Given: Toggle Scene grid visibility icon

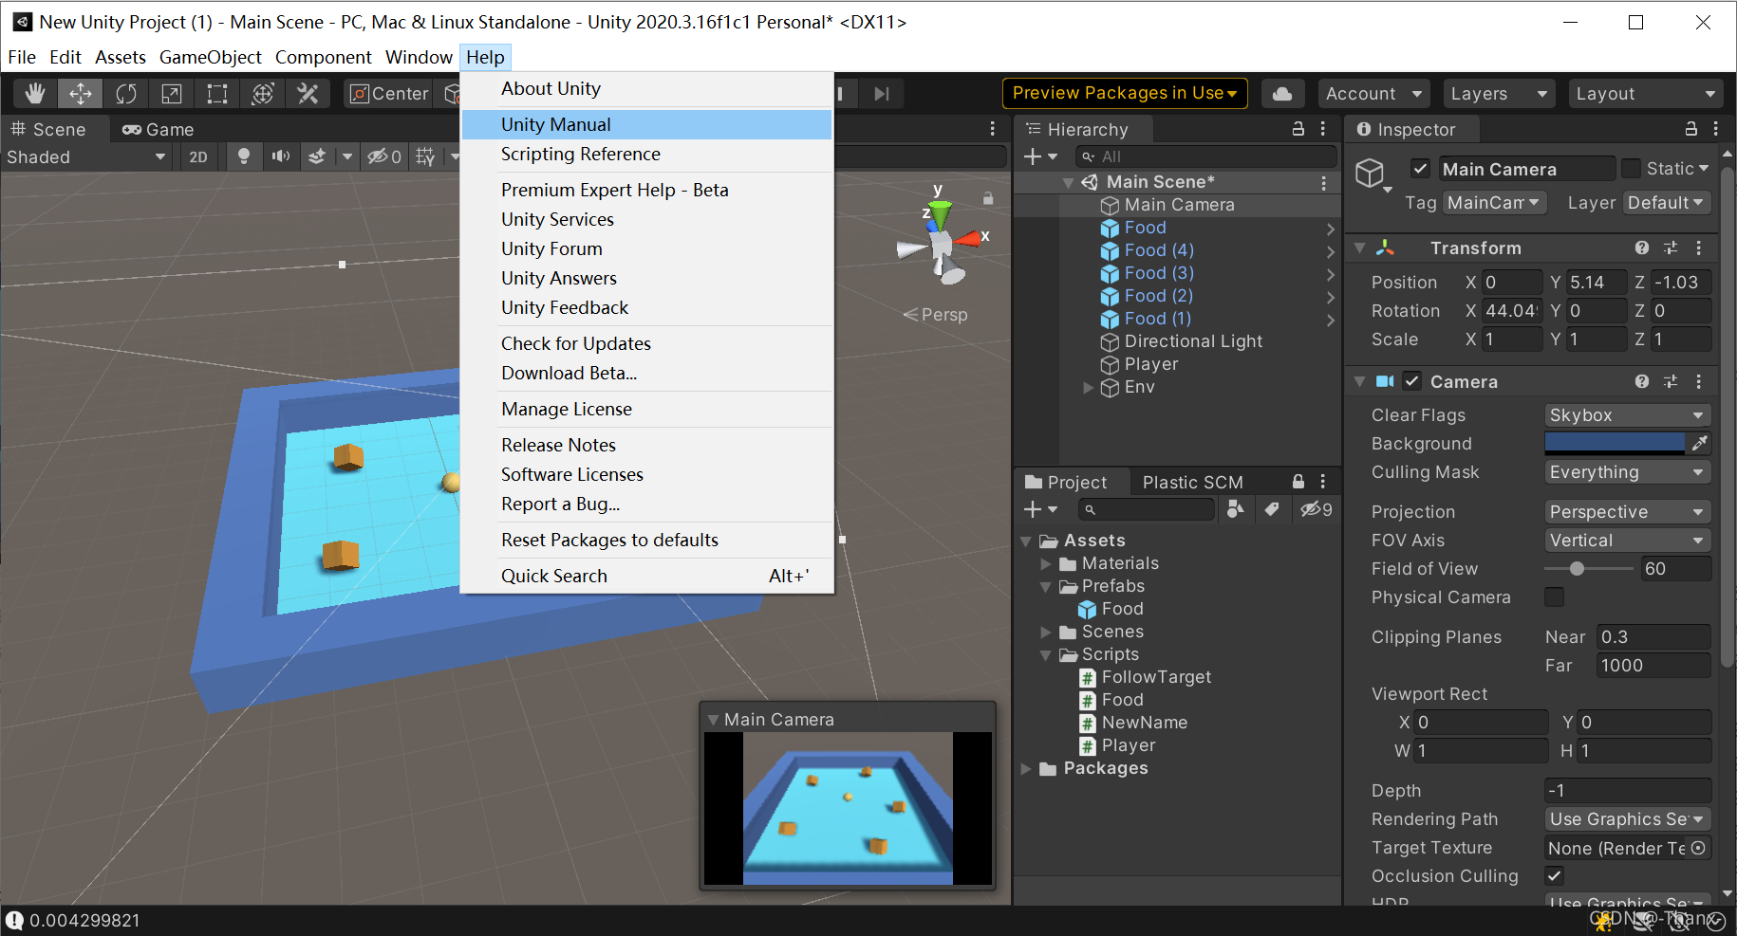Looking at the screenshot, I should pos(425,156).
